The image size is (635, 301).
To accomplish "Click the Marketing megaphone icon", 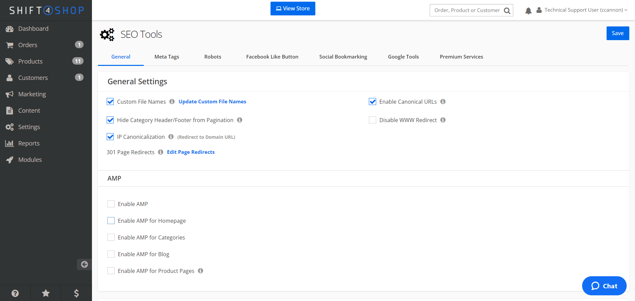I will 10,94.
